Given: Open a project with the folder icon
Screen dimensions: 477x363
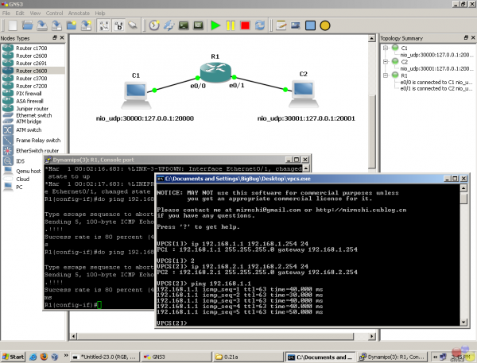Looking at the screenshot, I should [x=26, y=25].
